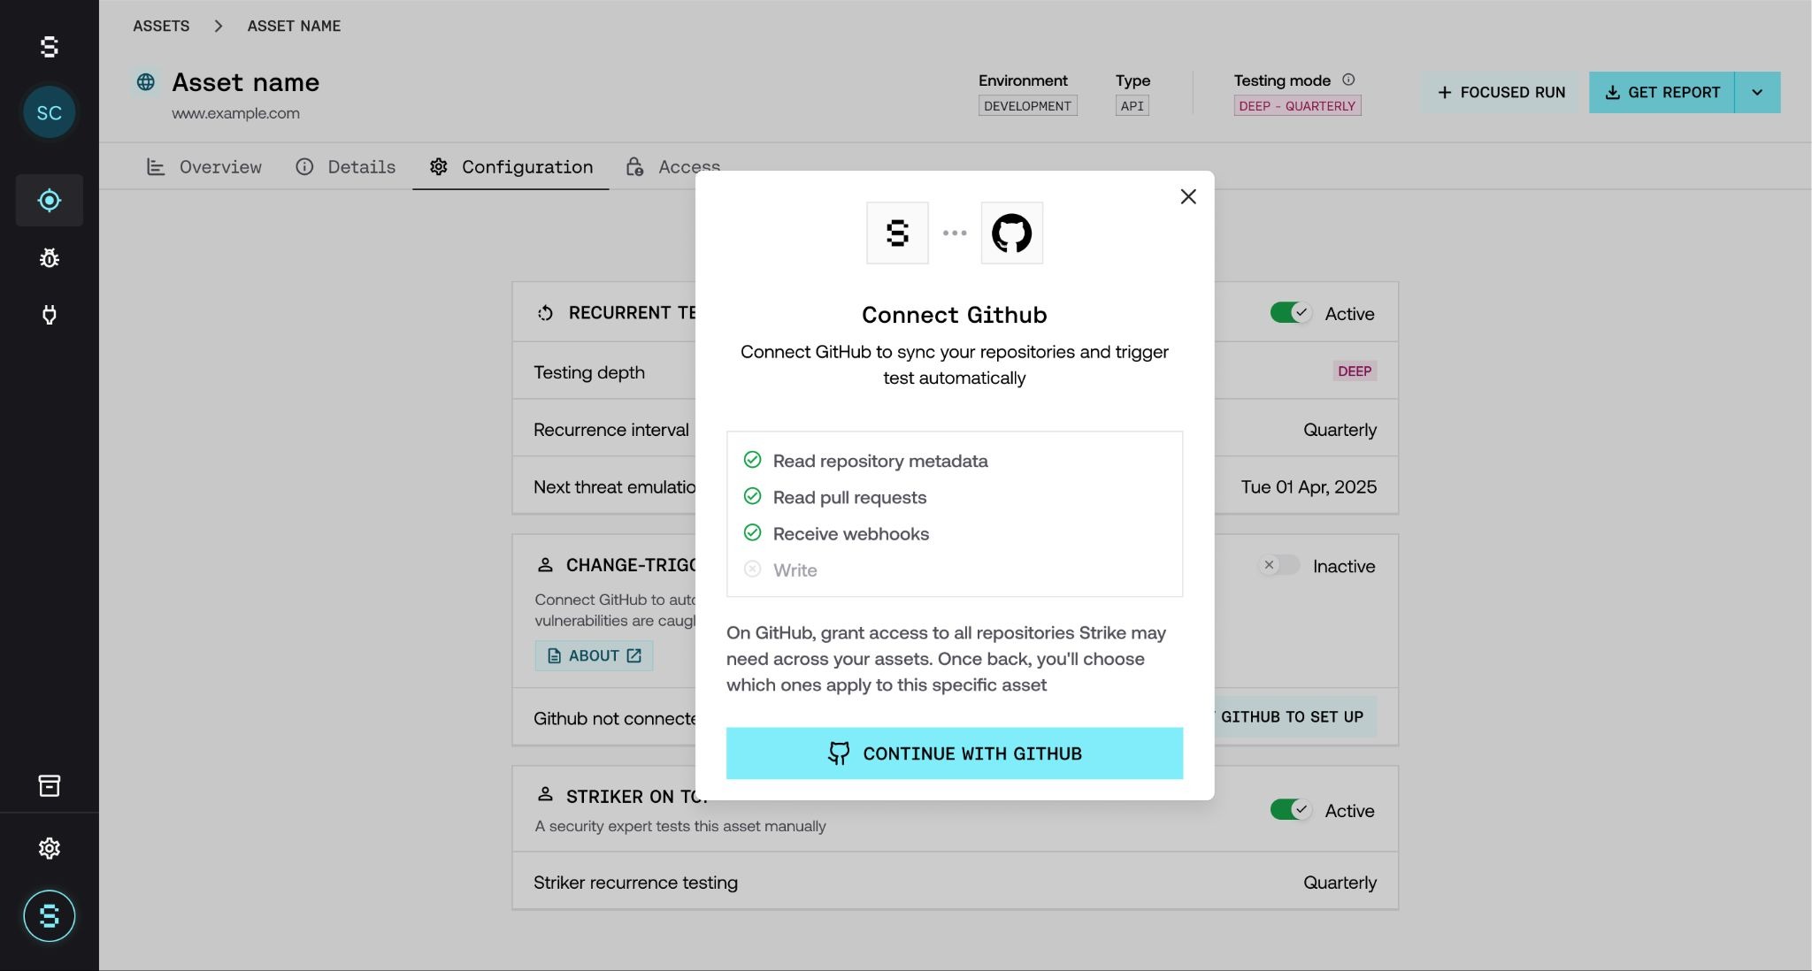Viewport: 1812px width, 971px height.
Task: Open the Access tab
Action: [672, 167]
